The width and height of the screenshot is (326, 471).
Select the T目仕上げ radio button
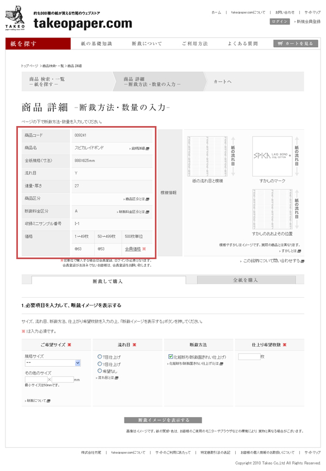pos(97,357)
